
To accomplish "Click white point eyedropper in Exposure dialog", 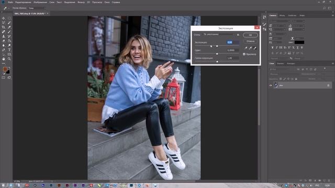I will pyautogui.click(x=255, y=48).
